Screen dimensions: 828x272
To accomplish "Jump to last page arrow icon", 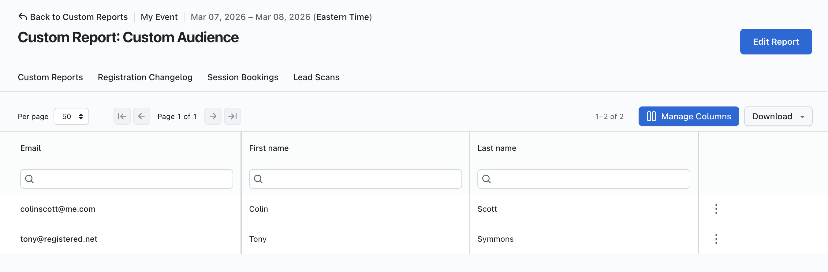I will click(232, 116).
